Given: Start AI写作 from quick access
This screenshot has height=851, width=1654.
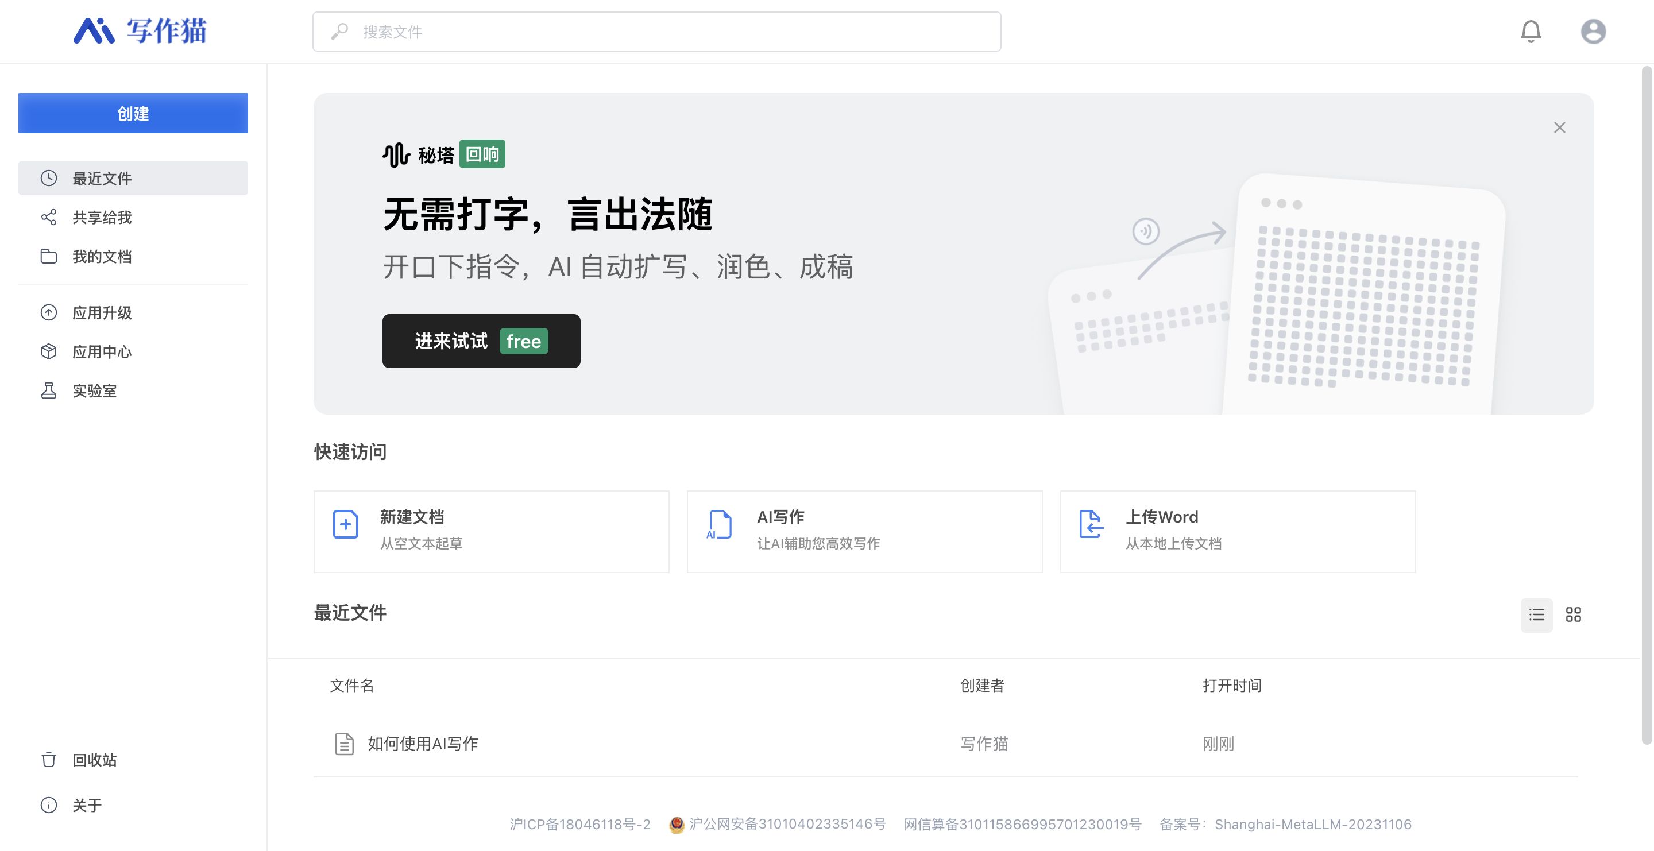Looking at the screenshot, I should 864,531.
